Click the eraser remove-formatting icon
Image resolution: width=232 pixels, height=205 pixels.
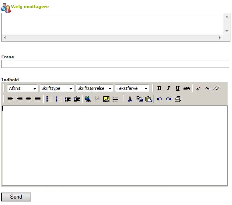(216, 88)
